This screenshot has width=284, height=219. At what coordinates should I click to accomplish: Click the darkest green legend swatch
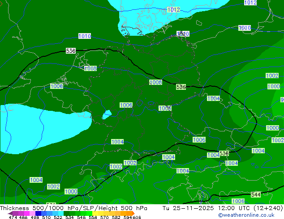66,213
